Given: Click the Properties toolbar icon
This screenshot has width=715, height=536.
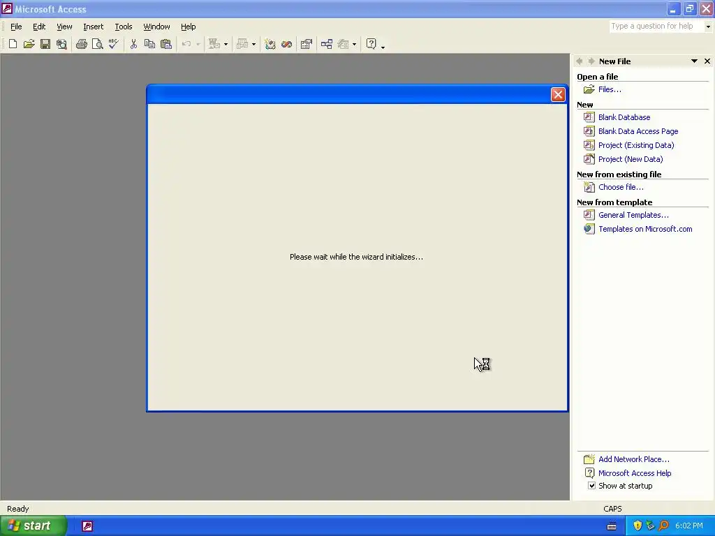Looking at the screenshot, I should 307,44.
